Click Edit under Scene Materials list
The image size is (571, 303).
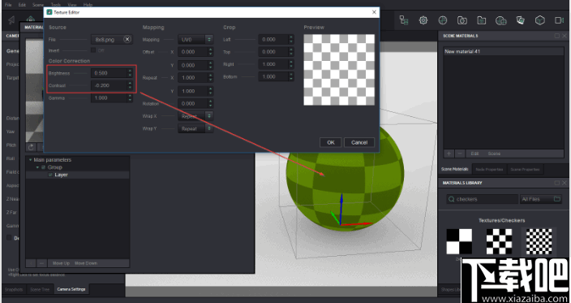point(474,154)
